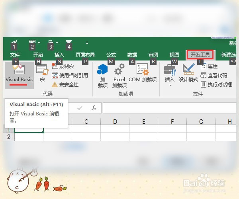Toggle Use Relative References (使用相对引用)

(x=70, y=75)
